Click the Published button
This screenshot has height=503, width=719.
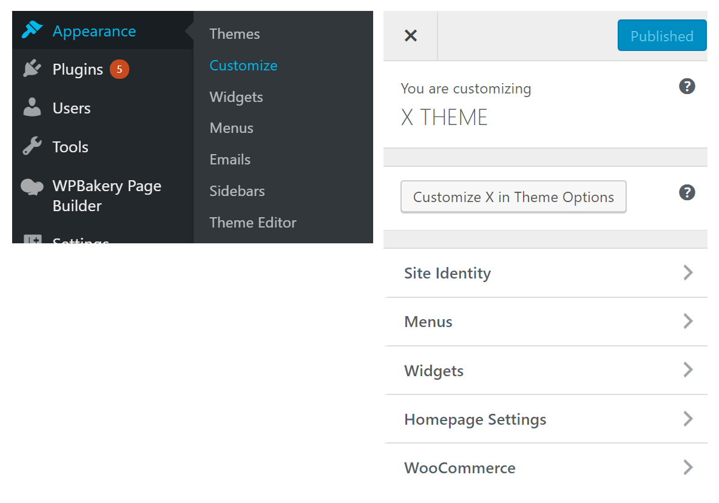(x=661, y=36)
